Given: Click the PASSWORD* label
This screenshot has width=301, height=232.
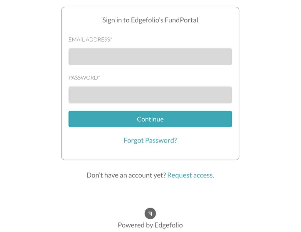Looking at the screenshot, I should click(84, 78).
